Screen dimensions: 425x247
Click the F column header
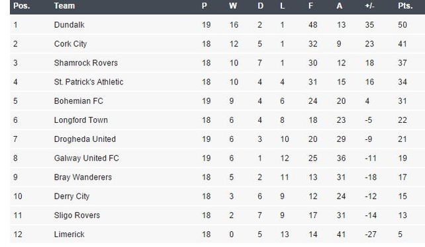click(x=310, y=6)
